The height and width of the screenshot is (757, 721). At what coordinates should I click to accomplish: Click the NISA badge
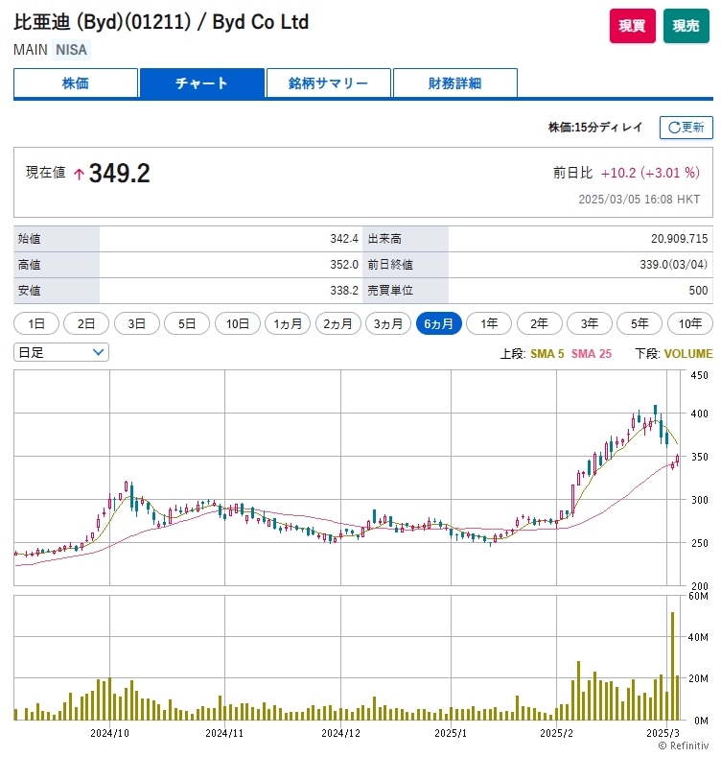click(70, 49)
